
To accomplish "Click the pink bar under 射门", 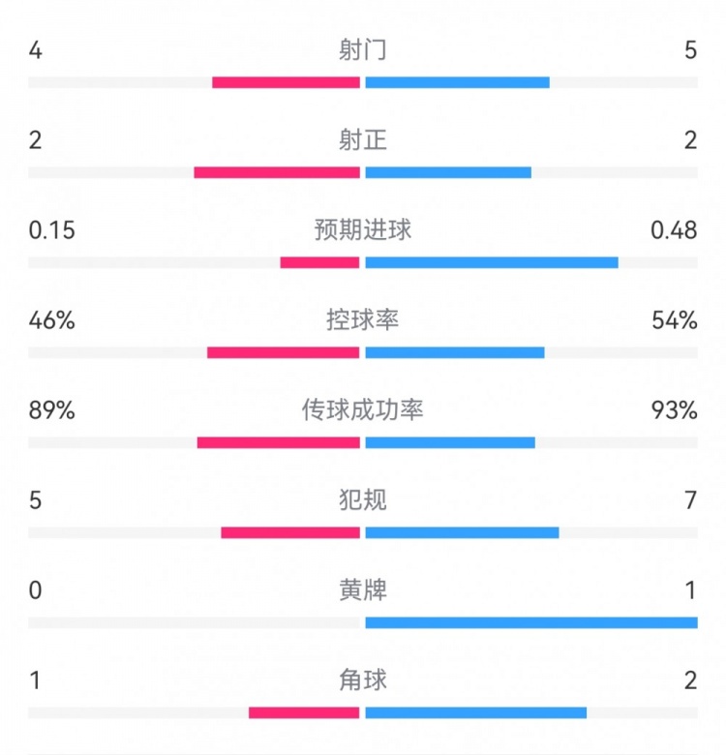I will pos(286,82).
